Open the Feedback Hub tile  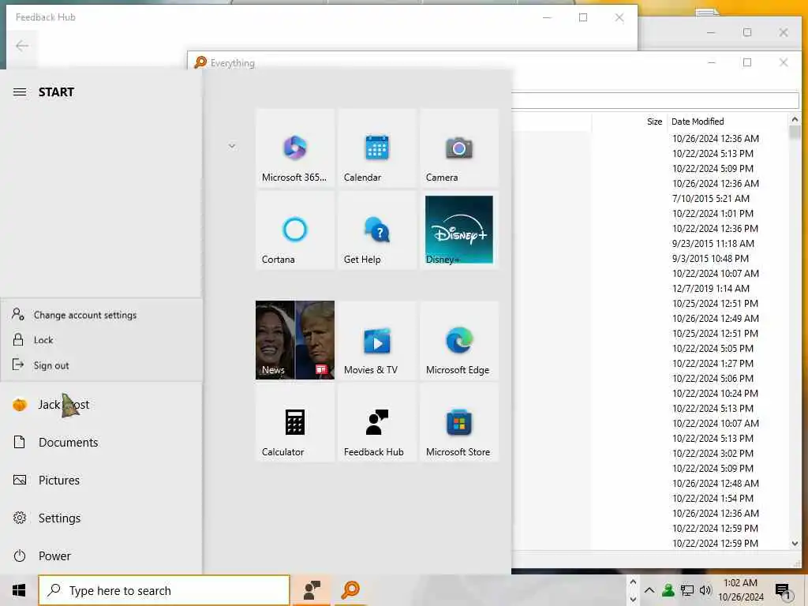(x=376, y=423)
